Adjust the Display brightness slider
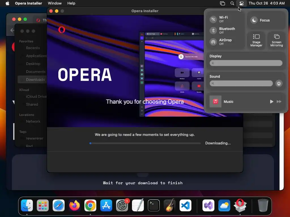The width and height of the screenshot is (290, 217). pyautogui.click(x=246, y=63)
